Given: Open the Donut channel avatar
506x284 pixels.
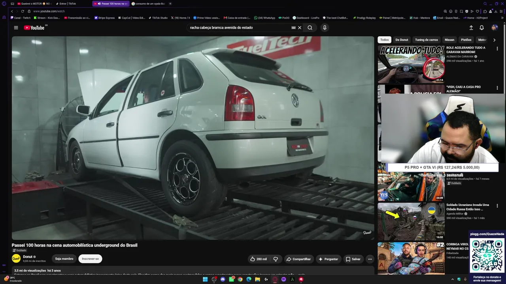Looking at the screenshot, I should (16, 259).
